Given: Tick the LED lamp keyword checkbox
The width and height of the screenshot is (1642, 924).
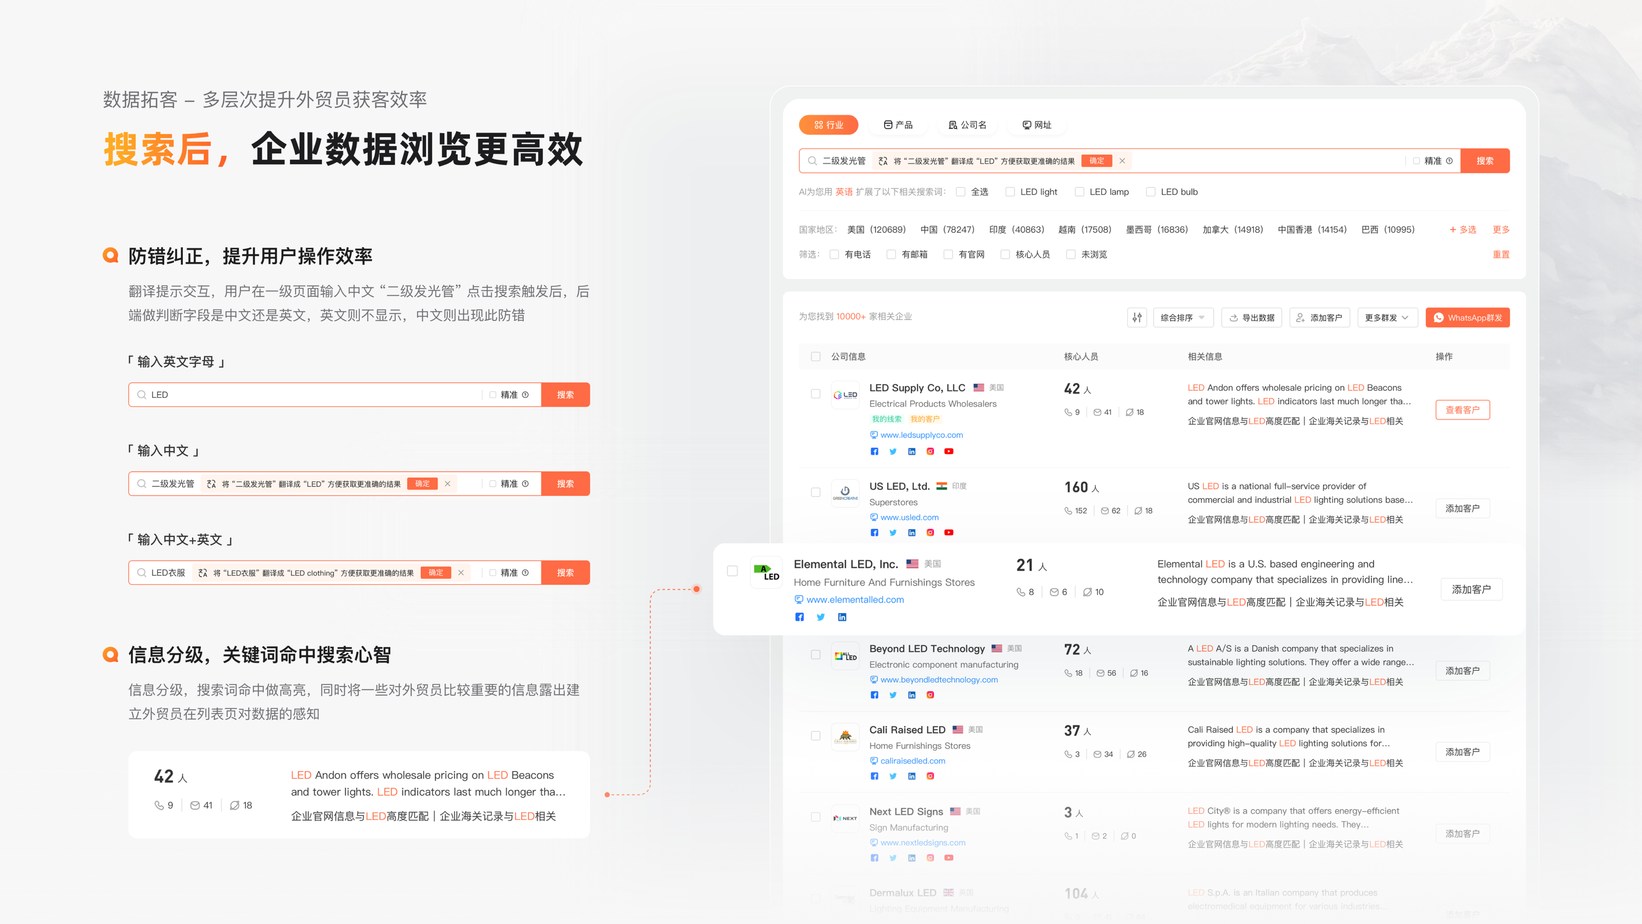Looking at the screenshot, I should point(1079,192).
